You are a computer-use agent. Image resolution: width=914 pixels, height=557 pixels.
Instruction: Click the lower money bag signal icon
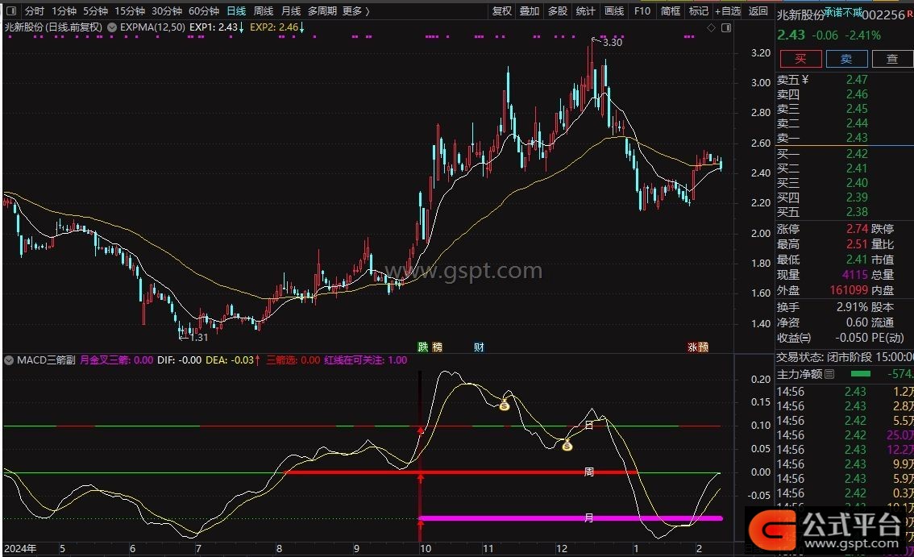pos(567,447)
